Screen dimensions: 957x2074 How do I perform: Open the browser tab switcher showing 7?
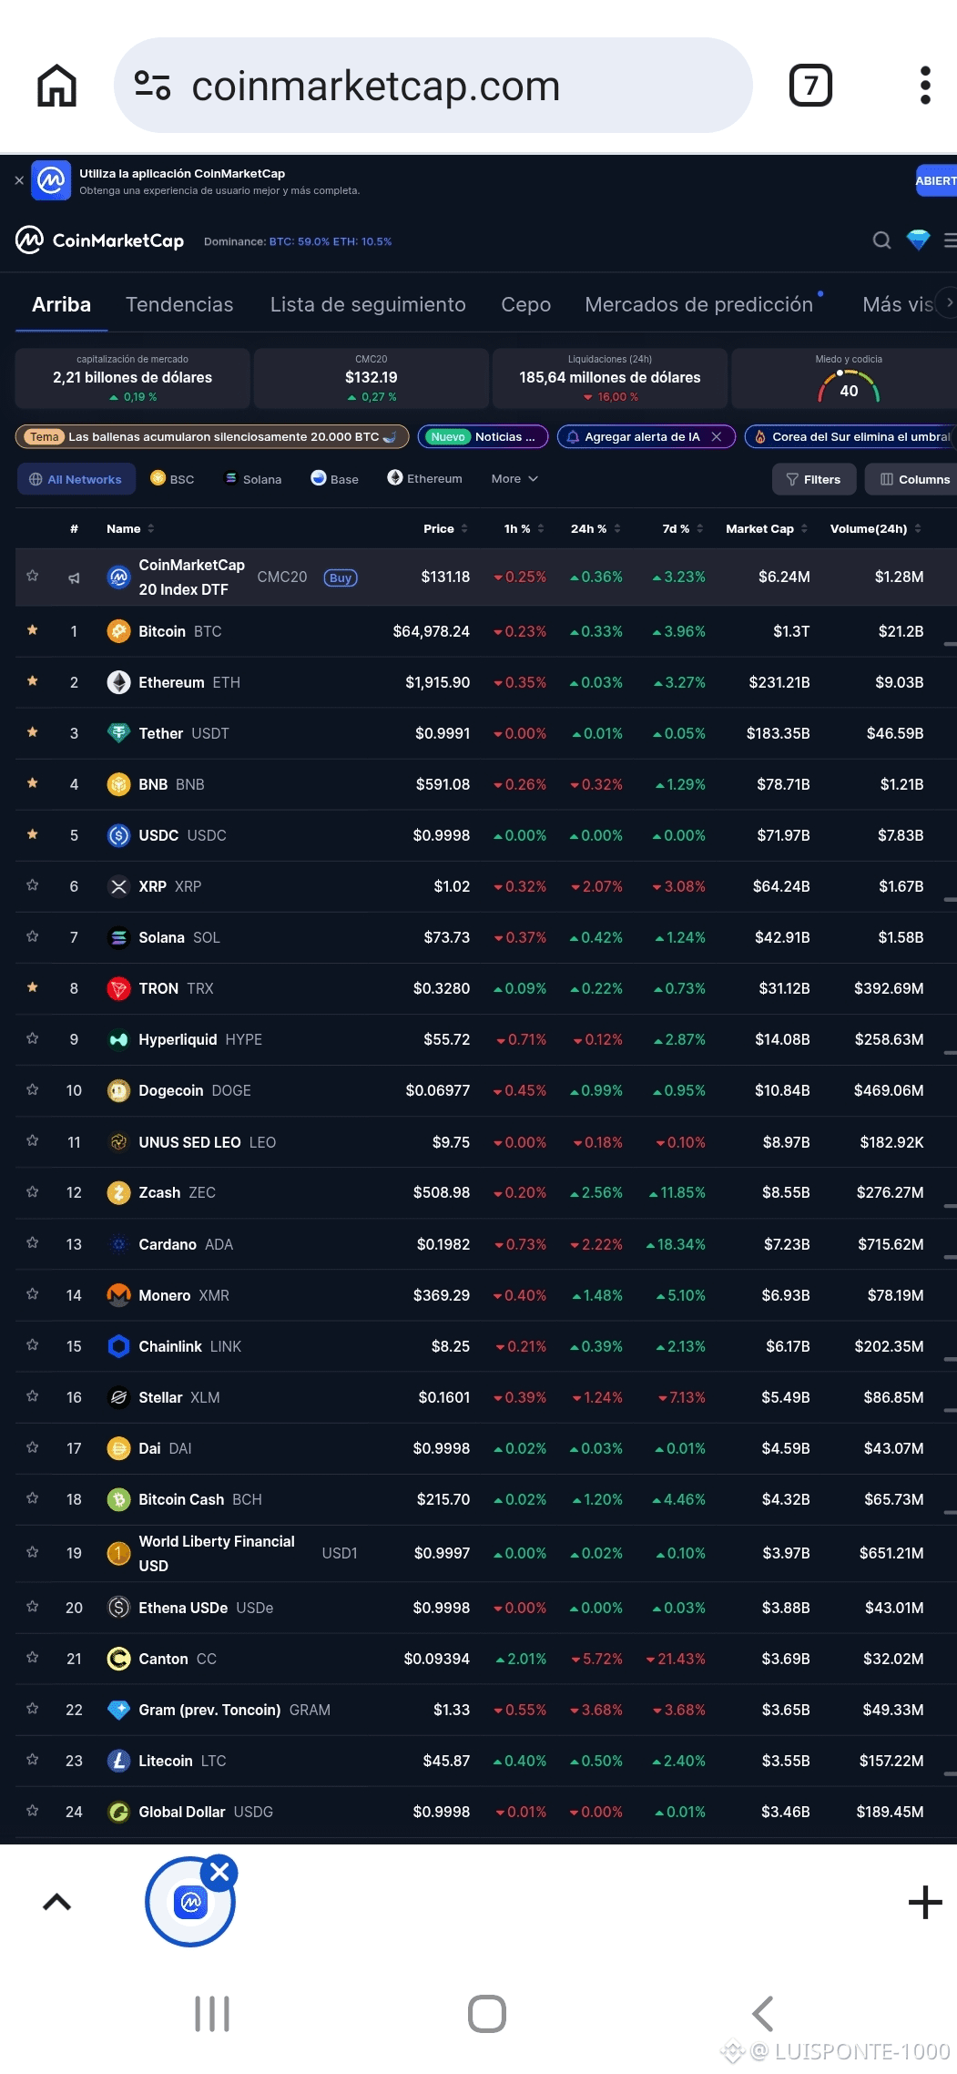[x=810, y=86]
